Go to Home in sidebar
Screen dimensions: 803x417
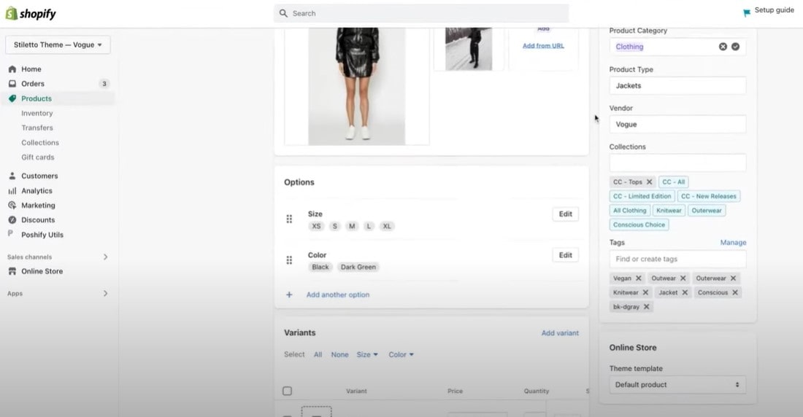coord(31,69)
